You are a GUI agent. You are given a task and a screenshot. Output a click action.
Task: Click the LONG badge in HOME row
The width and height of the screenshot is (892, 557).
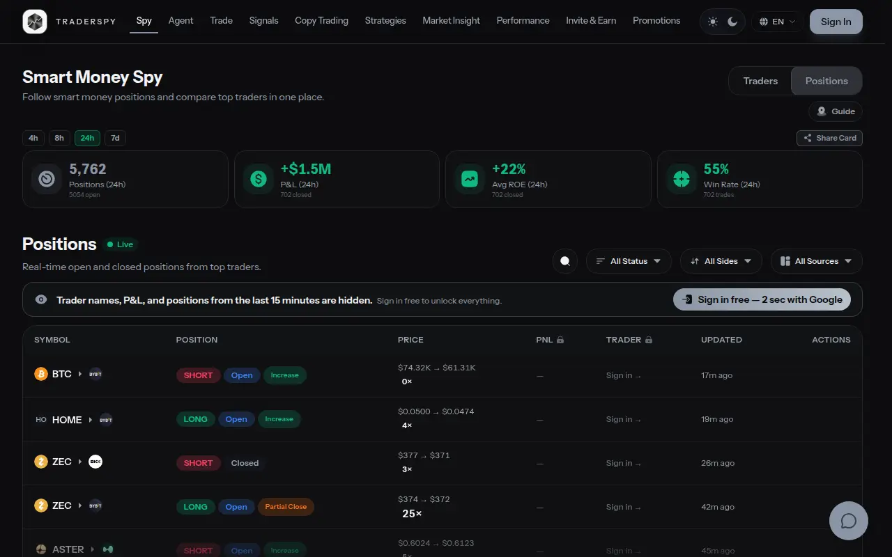pos(195,419)
